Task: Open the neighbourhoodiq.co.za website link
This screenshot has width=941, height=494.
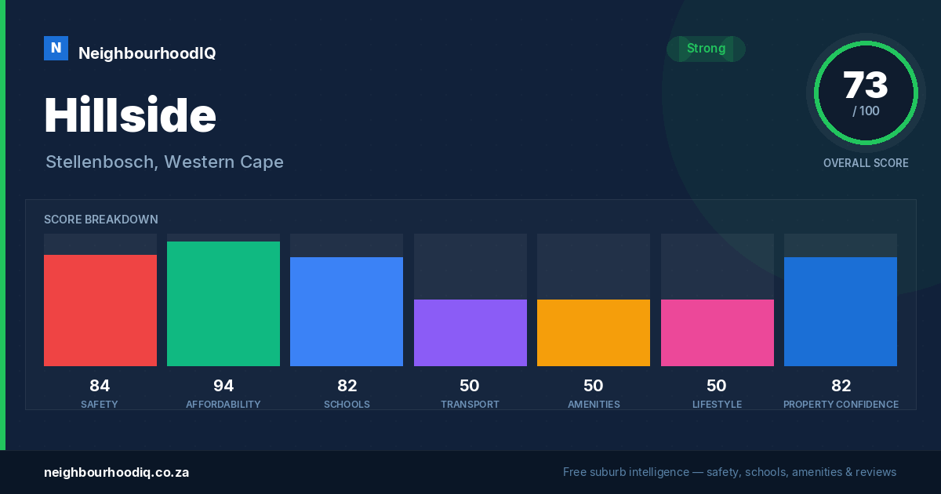Action: [x=116, y=473]
